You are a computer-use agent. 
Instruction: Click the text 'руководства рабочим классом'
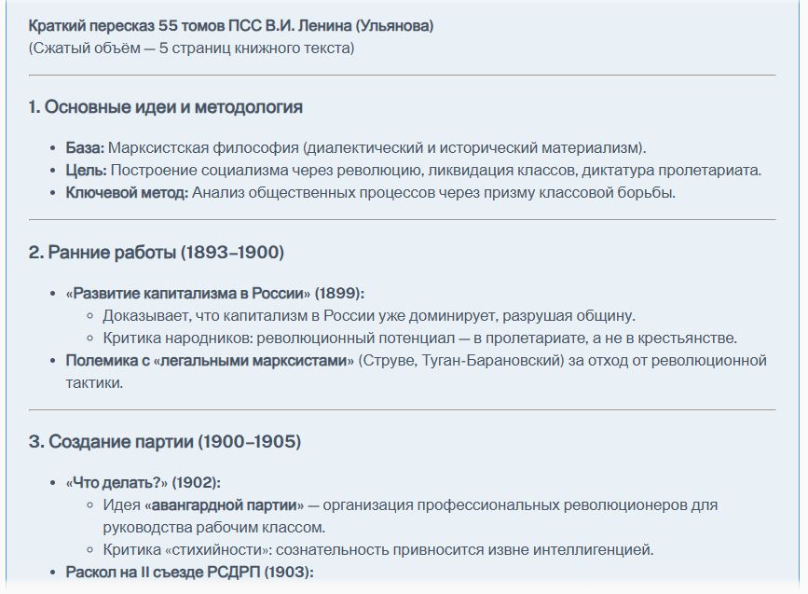(x=212, y=528)
